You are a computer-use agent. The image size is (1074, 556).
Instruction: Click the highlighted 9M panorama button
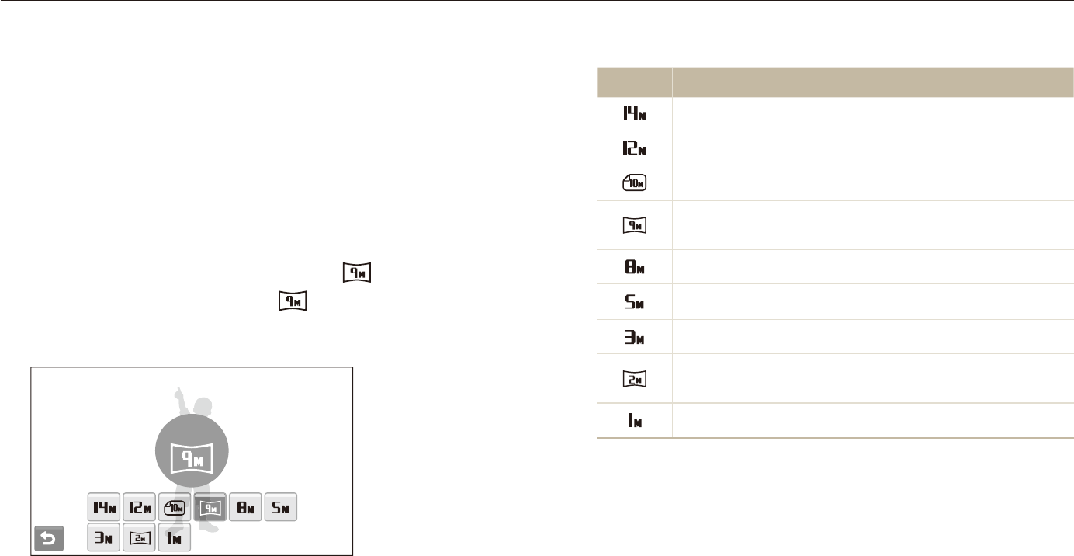210,508
